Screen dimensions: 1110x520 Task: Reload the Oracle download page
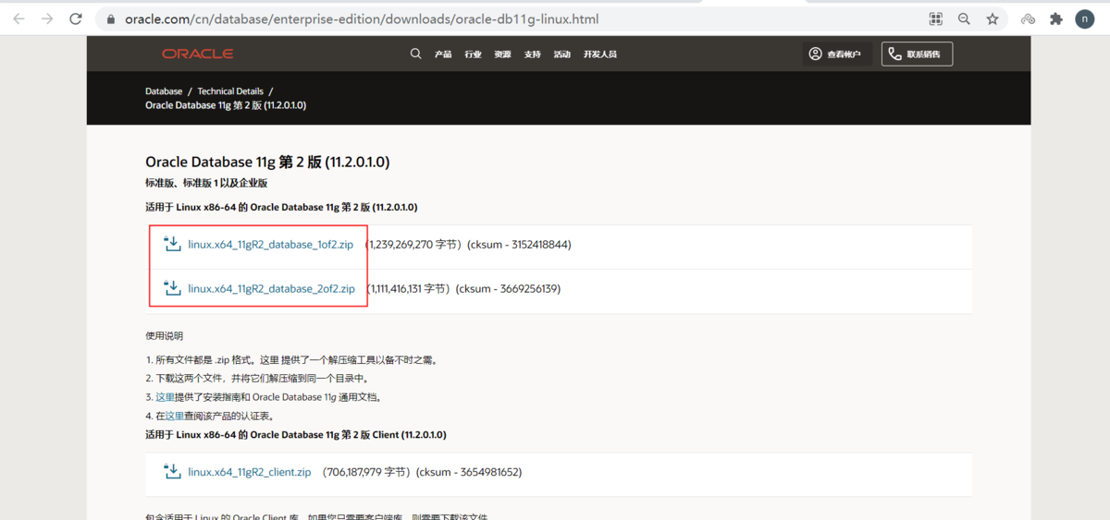[x=76, y=18]
